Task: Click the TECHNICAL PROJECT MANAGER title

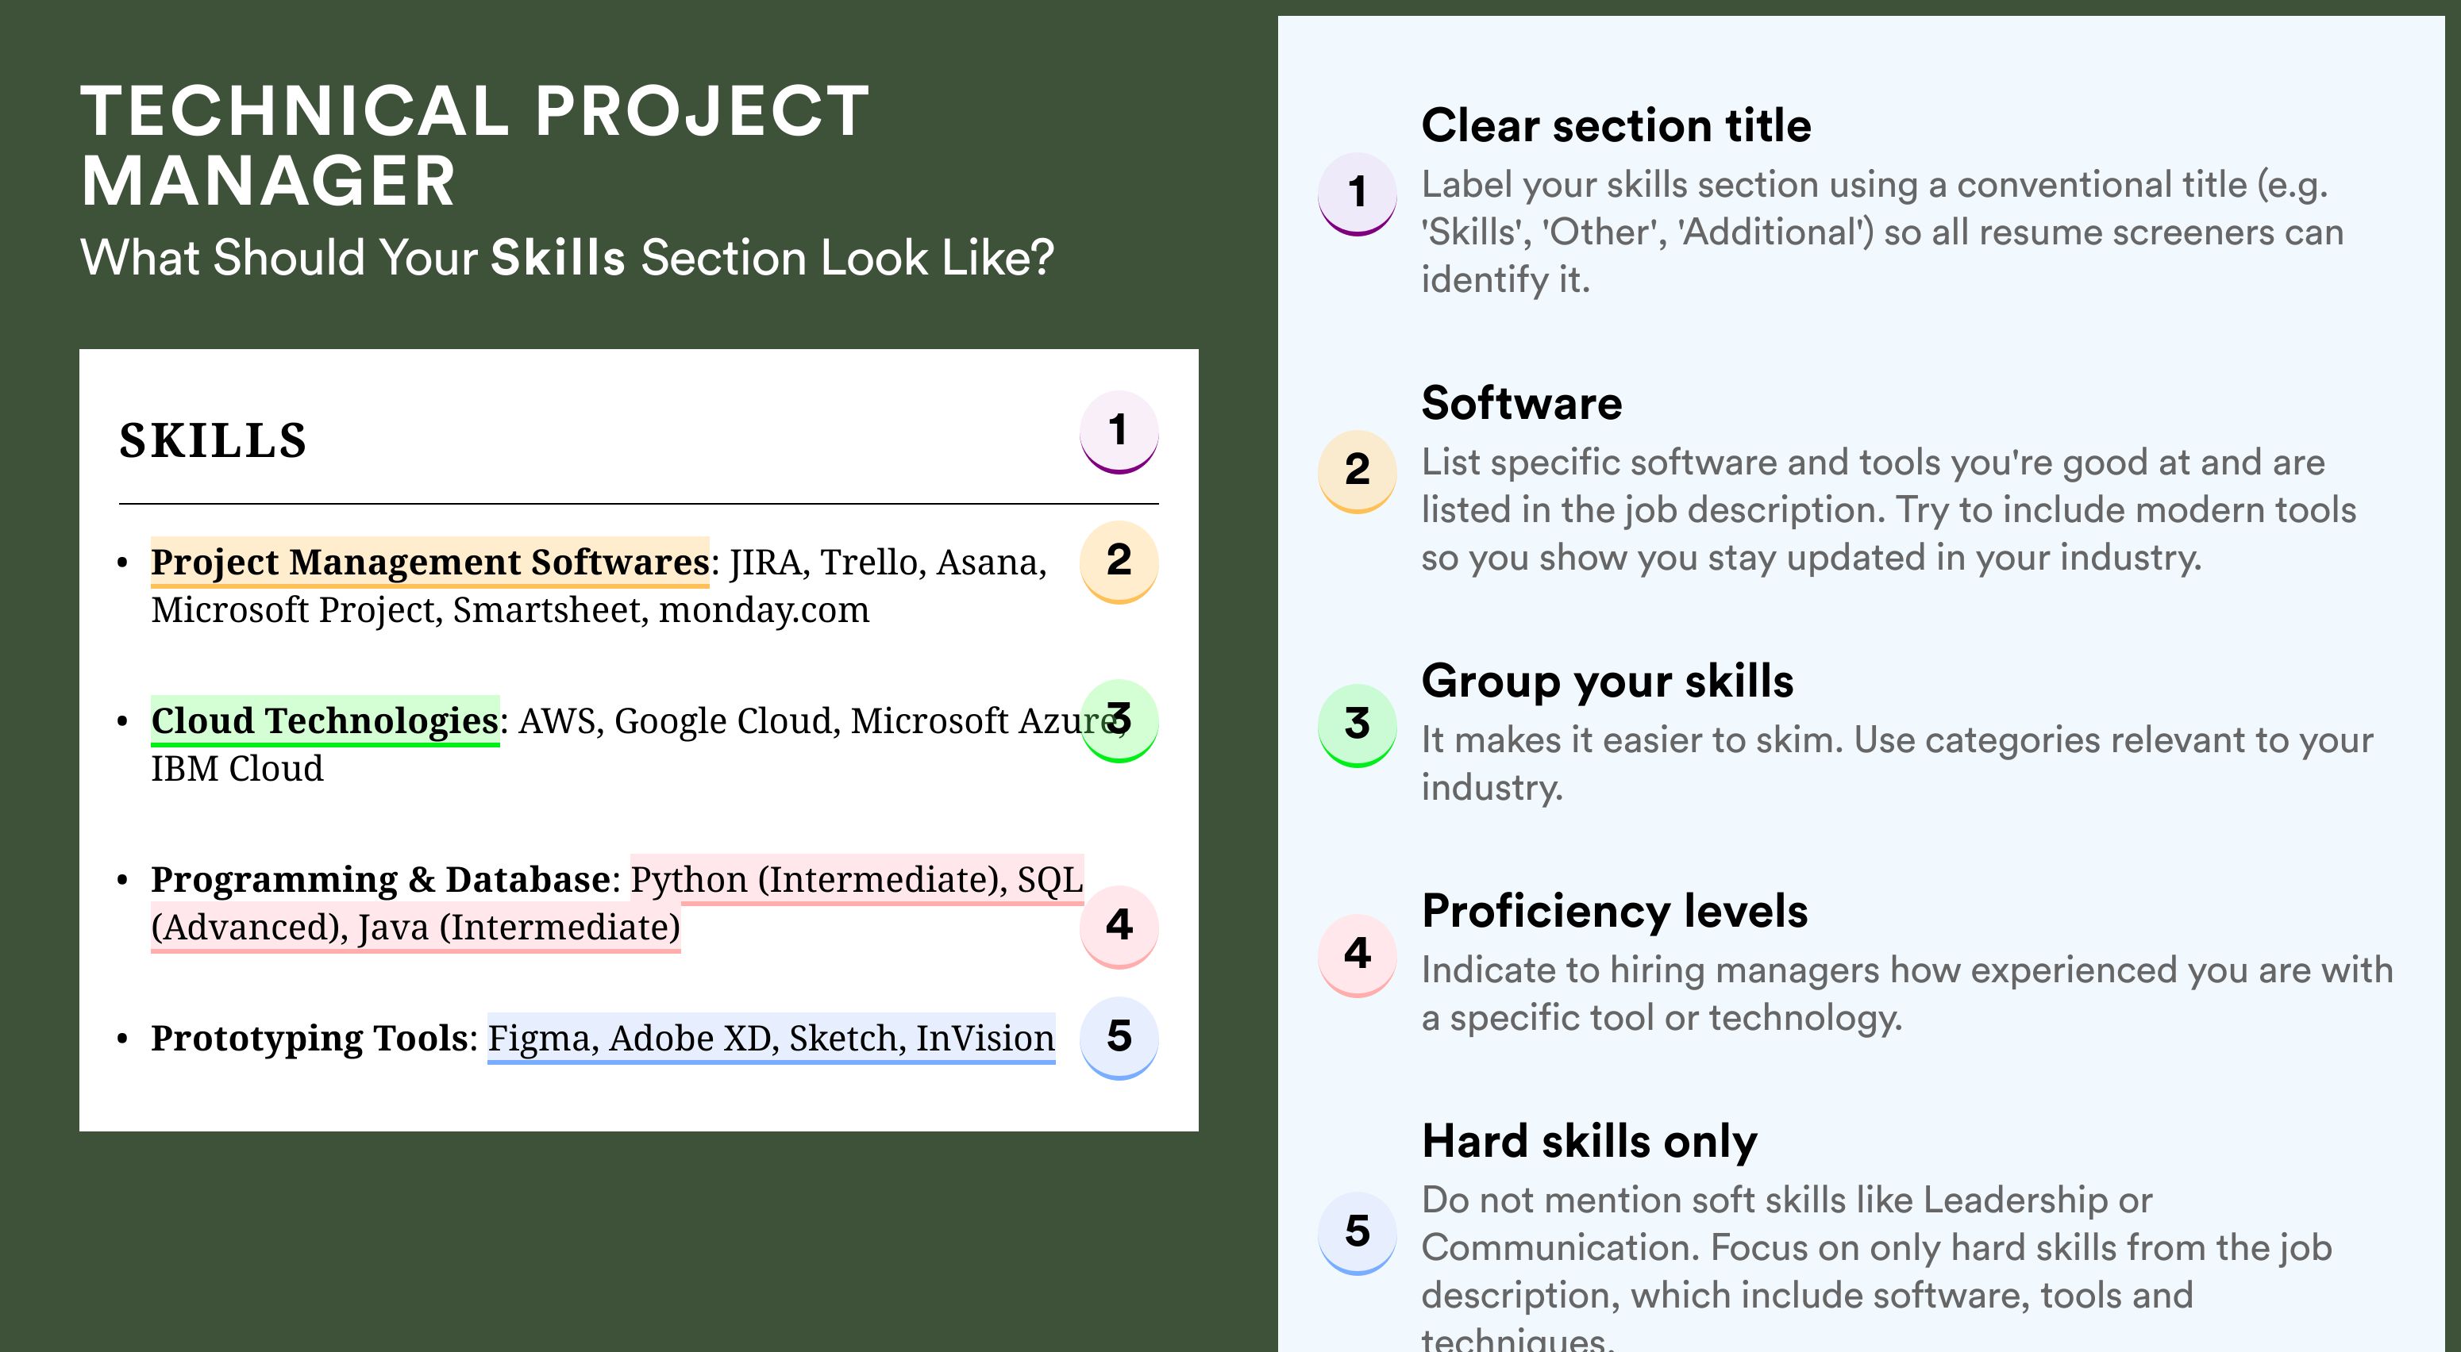Action: 475,146
